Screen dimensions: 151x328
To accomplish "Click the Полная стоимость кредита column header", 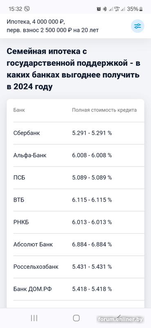I will (104, 110).
